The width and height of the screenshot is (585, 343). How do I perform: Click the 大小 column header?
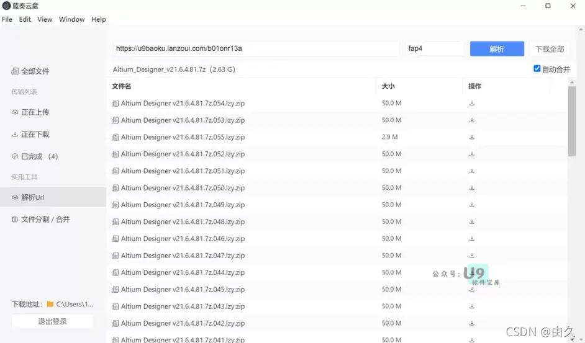point(388,86)
